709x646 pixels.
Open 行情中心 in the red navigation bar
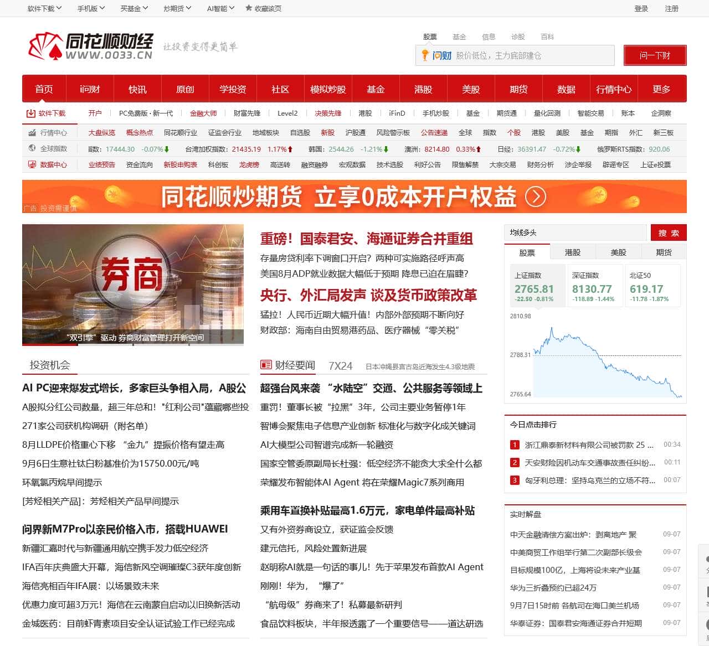coord(614,89)
